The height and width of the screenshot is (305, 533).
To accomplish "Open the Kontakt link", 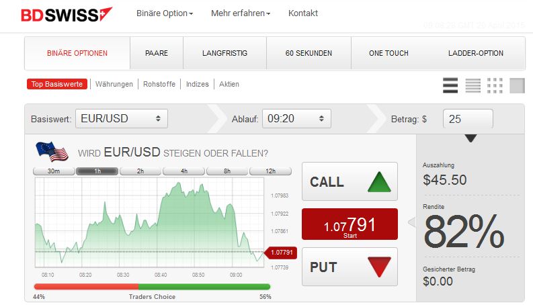I will [303, 13].
